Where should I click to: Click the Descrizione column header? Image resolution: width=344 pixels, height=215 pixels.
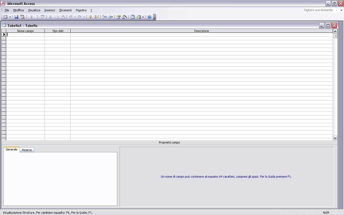[202, 31]
